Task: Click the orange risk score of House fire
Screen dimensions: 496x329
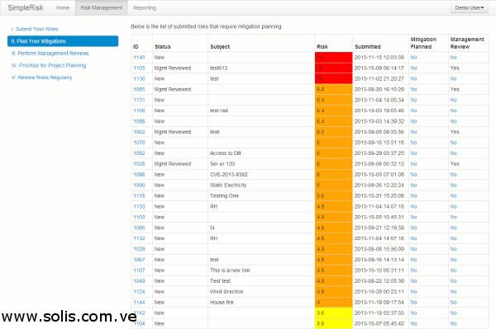Action: tap(334, 303)
